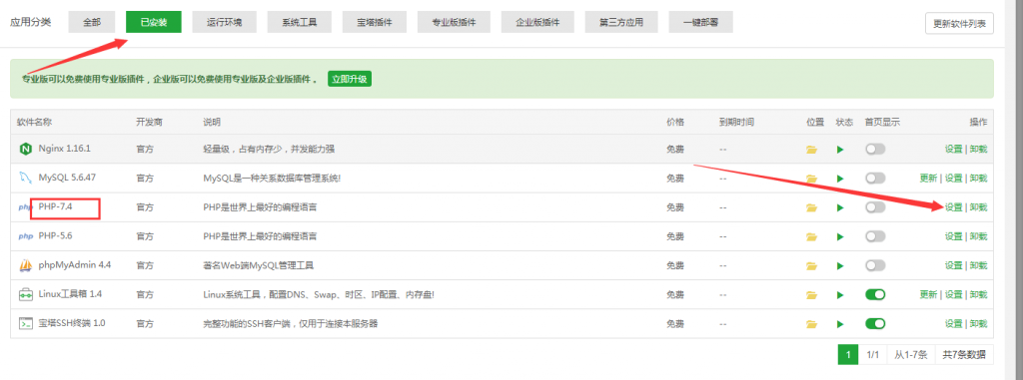Click the php logo icon beside PHP-7.4
This screenshot has width=1023, height=380.
tap(25, 207)
